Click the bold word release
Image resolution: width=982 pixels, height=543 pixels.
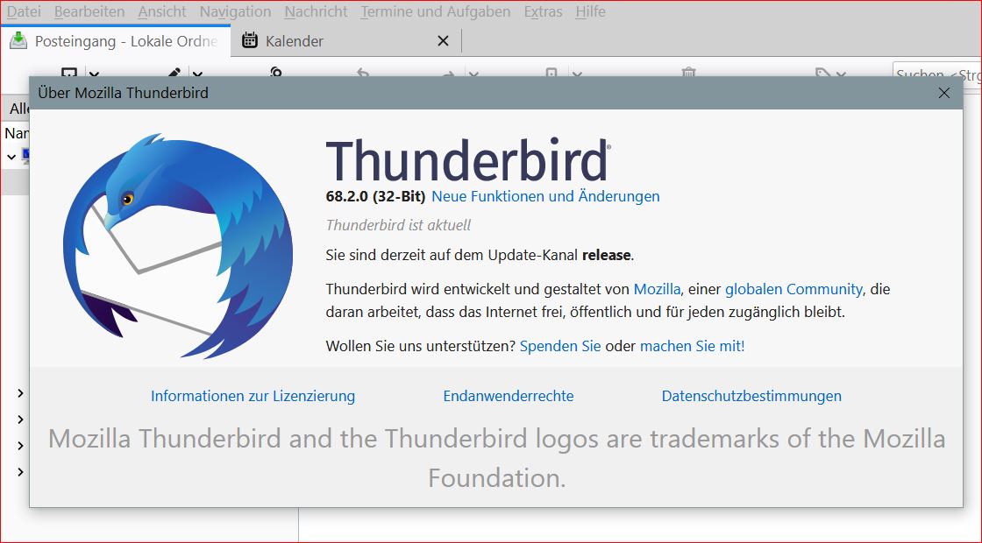coord(606,255)
